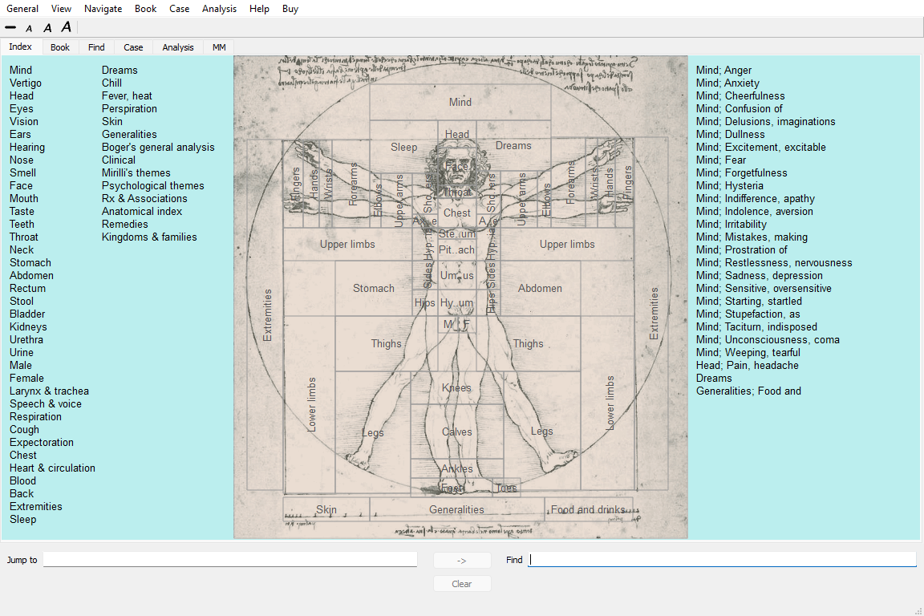924x616 pixels.
Task: Open the Perspiration chapter
Action: (x=129, y=109)
